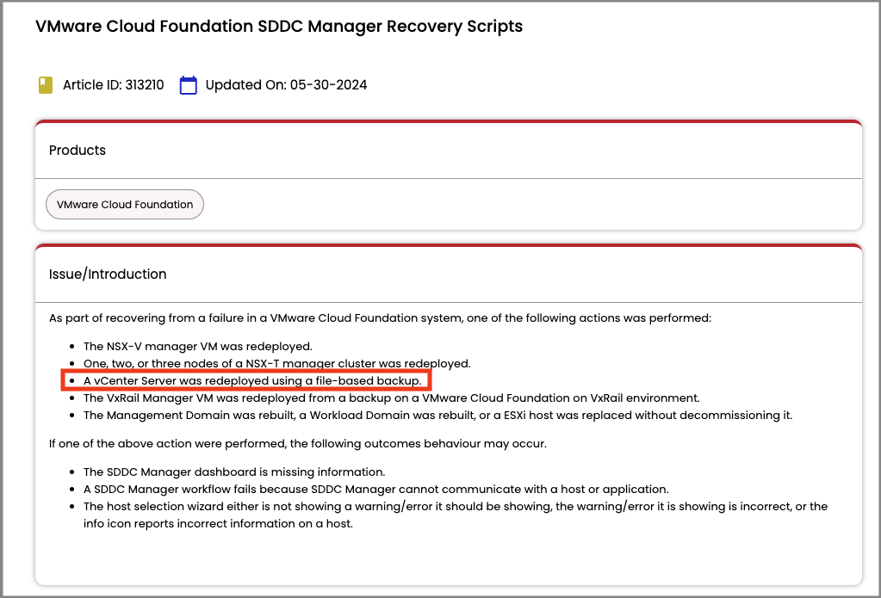
Task: Click the SDDC Manager workflow fails bullet
Action: click(x=375, y=489)
